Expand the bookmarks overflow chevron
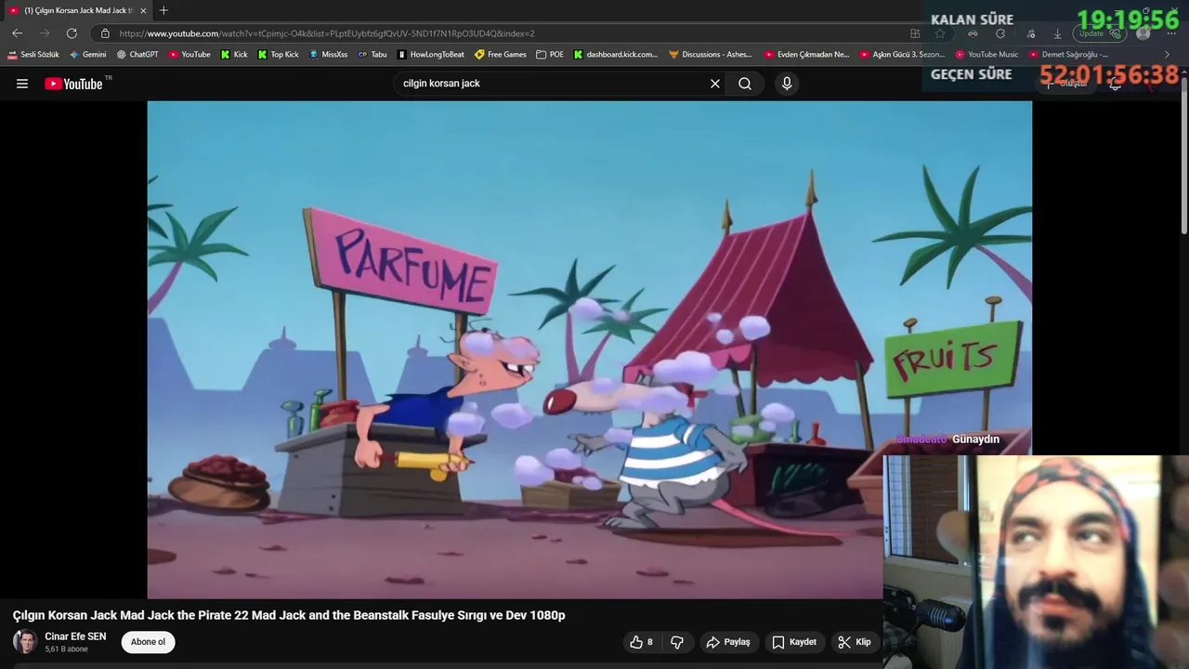The width and height of the screenshot is (1189, 669). (x=1168, y=55)
